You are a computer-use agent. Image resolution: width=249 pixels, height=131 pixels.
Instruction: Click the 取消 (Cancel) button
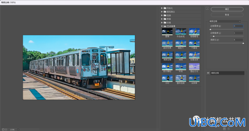pyautogui.click(x=227, y=15)
